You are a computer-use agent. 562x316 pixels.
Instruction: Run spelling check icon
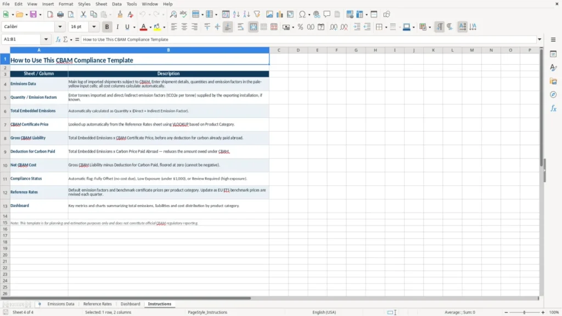(183, 14)
